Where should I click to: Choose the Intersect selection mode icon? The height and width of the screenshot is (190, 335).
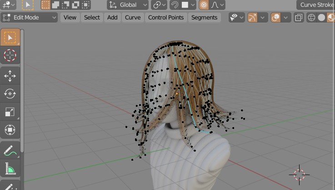tap(85, 5)
